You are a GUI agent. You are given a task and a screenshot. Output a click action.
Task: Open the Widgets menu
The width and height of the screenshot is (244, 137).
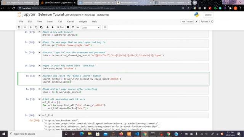coord(83,22)
